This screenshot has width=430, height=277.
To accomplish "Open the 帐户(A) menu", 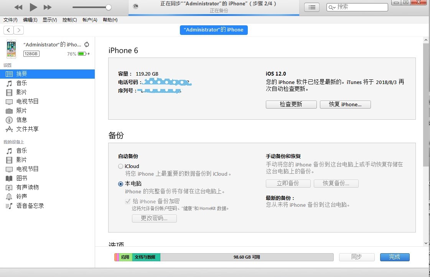I will (90, 20).
